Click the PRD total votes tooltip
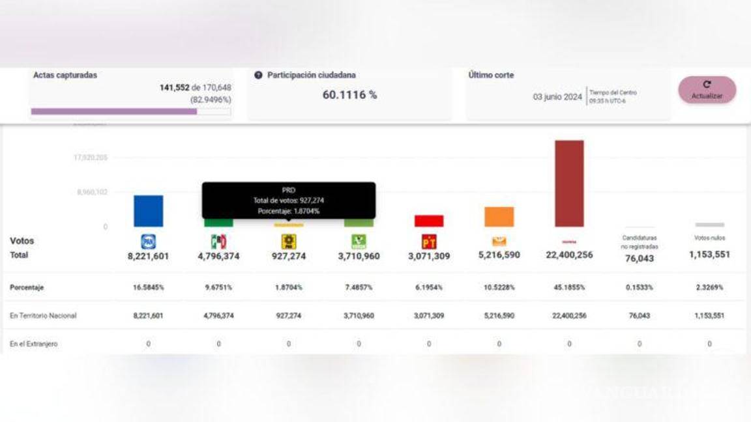Viewport: 751px width, 422px height. (x=289, y=200)
